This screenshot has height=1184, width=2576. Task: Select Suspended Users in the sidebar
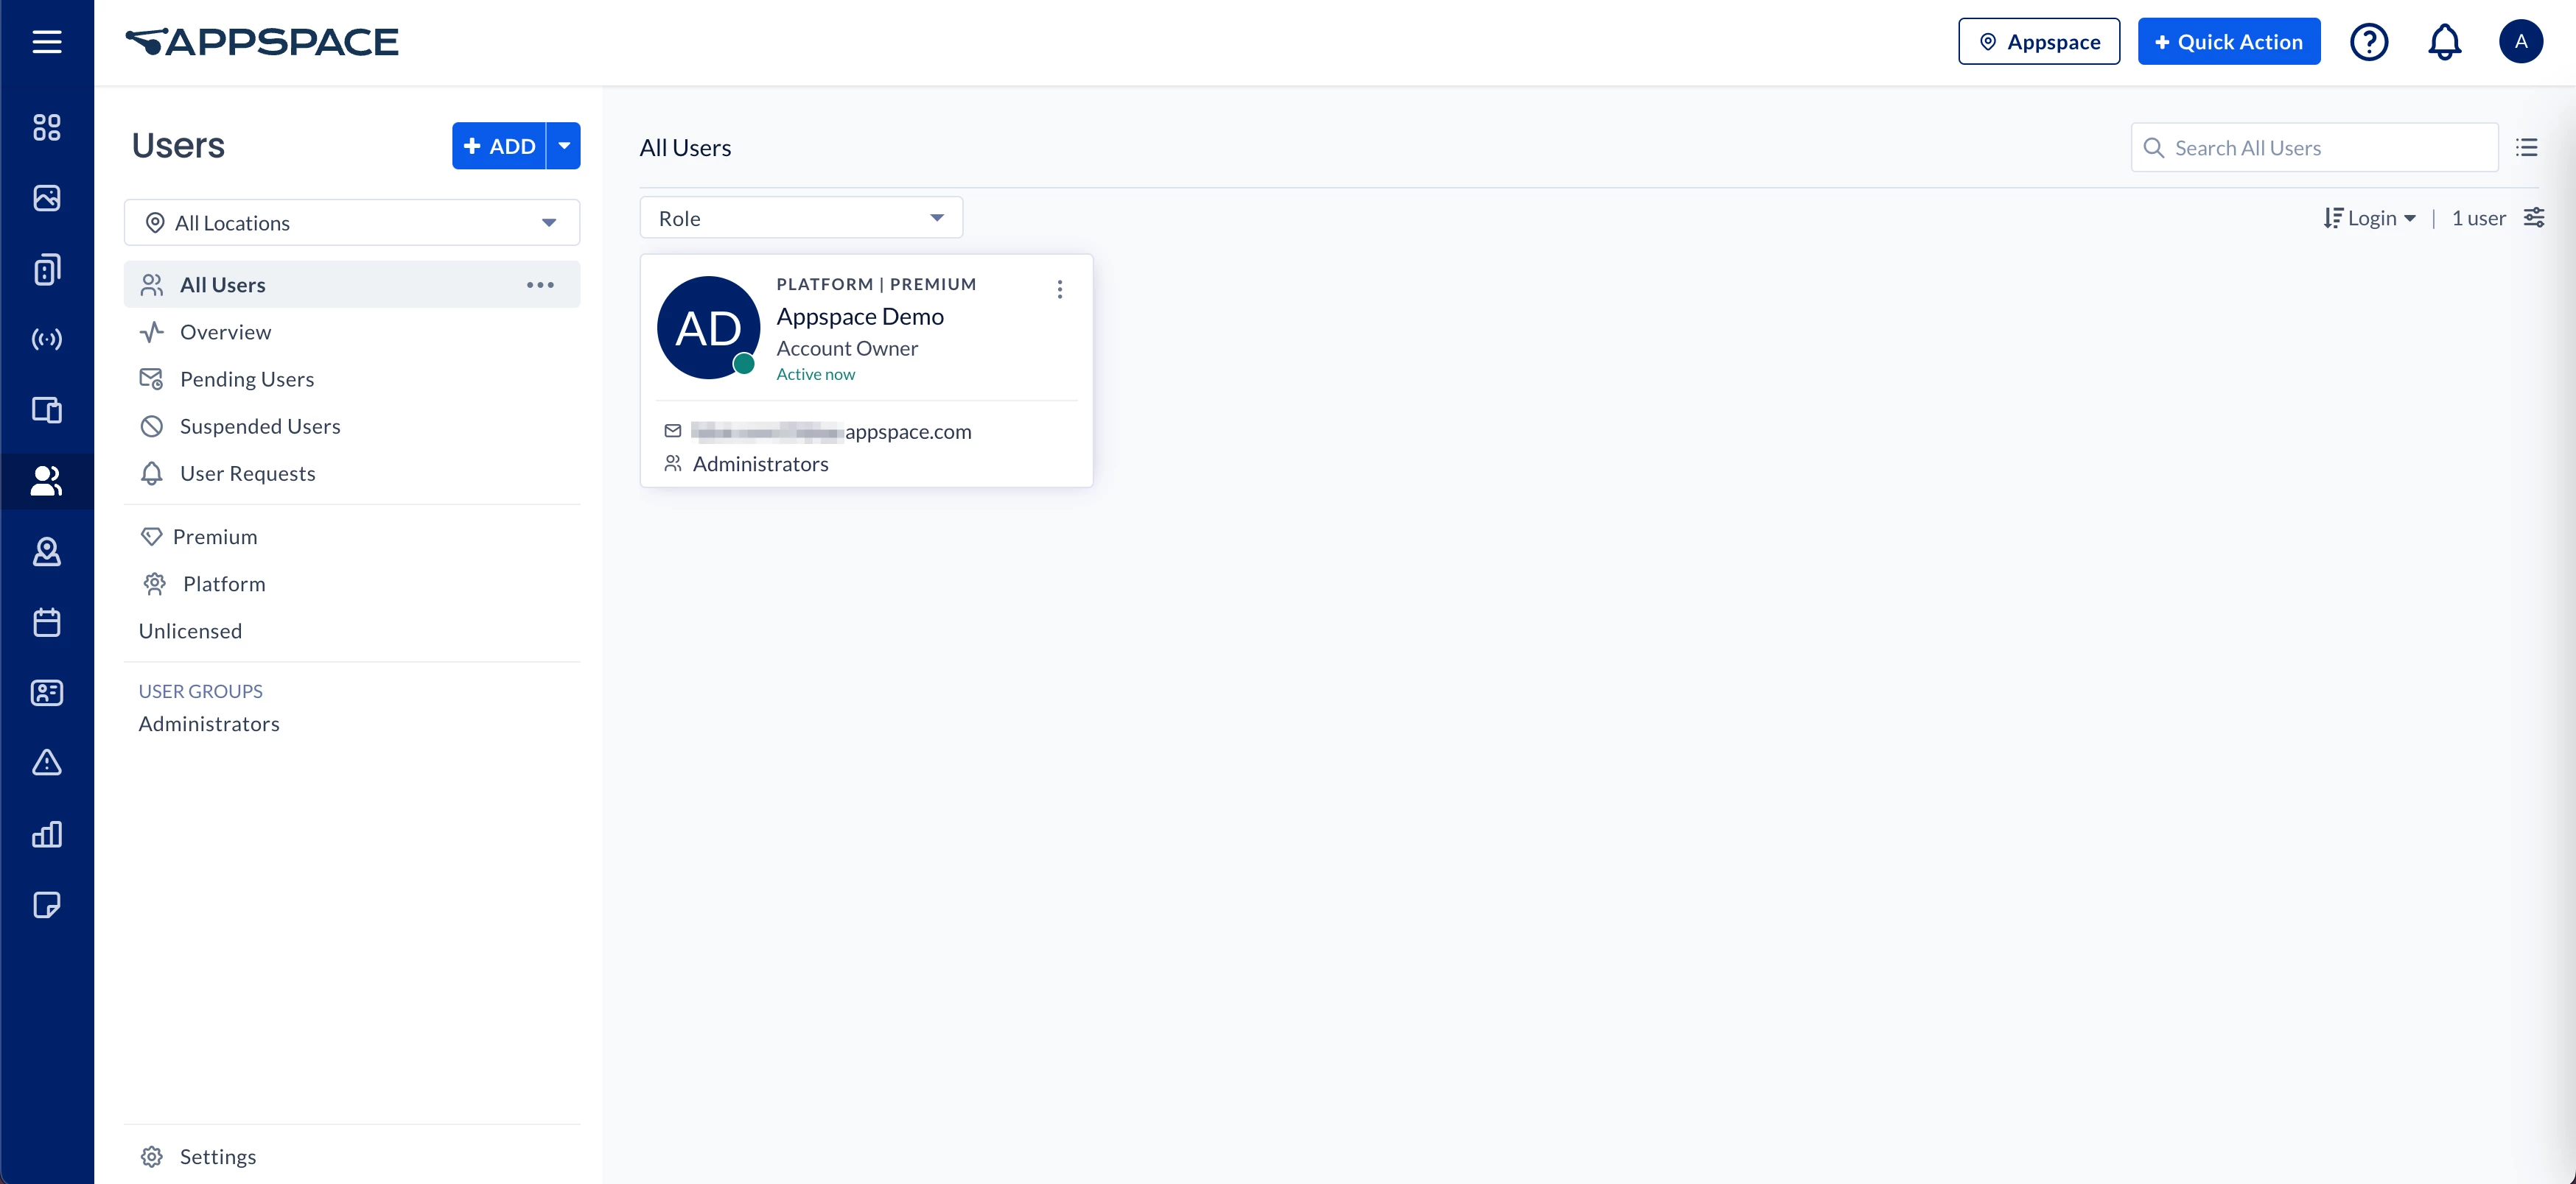259,426
